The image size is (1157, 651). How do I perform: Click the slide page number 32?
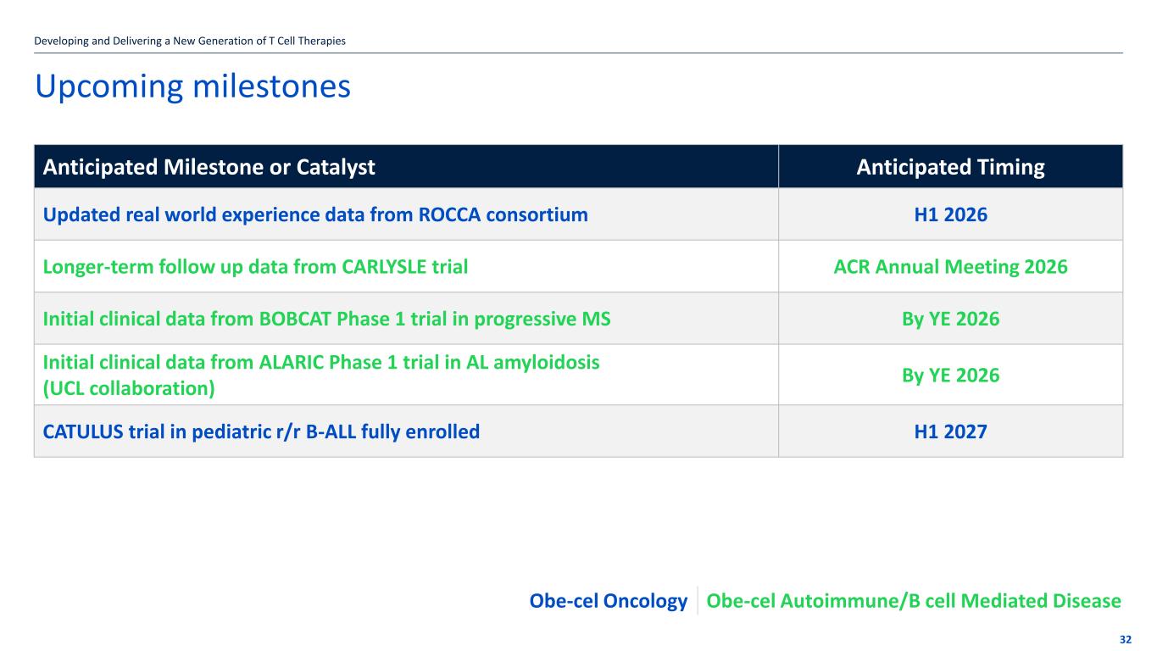[x=1125, y=639]
